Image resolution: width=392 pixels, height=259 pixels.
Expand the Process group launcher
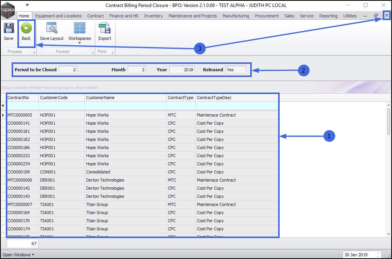tap(34, 52)
